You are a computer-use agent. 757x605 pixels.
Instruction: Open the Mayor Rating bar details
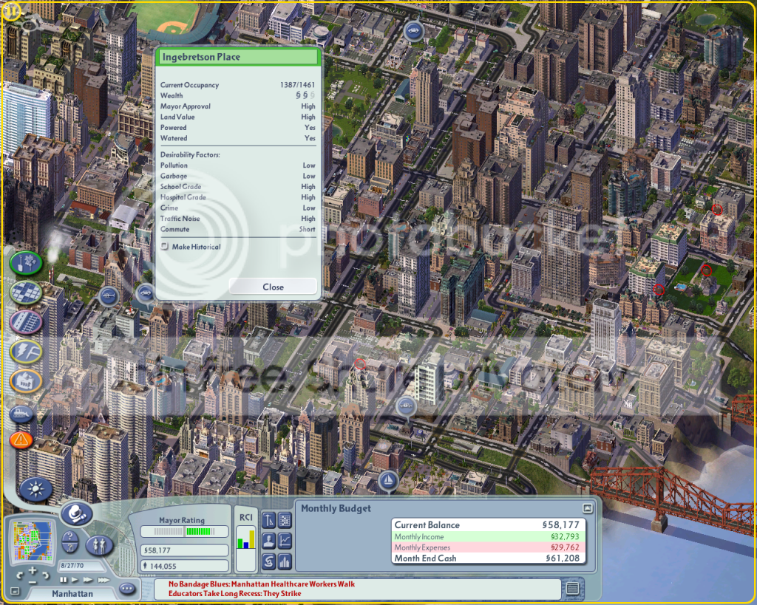click(184, 532)
